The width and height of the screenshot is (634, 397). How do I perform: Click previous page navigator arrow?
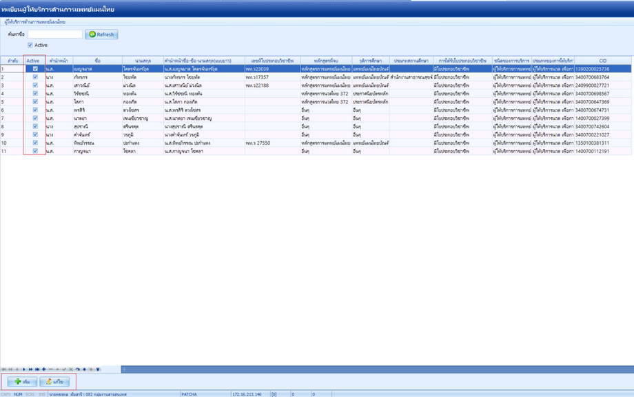10,369
